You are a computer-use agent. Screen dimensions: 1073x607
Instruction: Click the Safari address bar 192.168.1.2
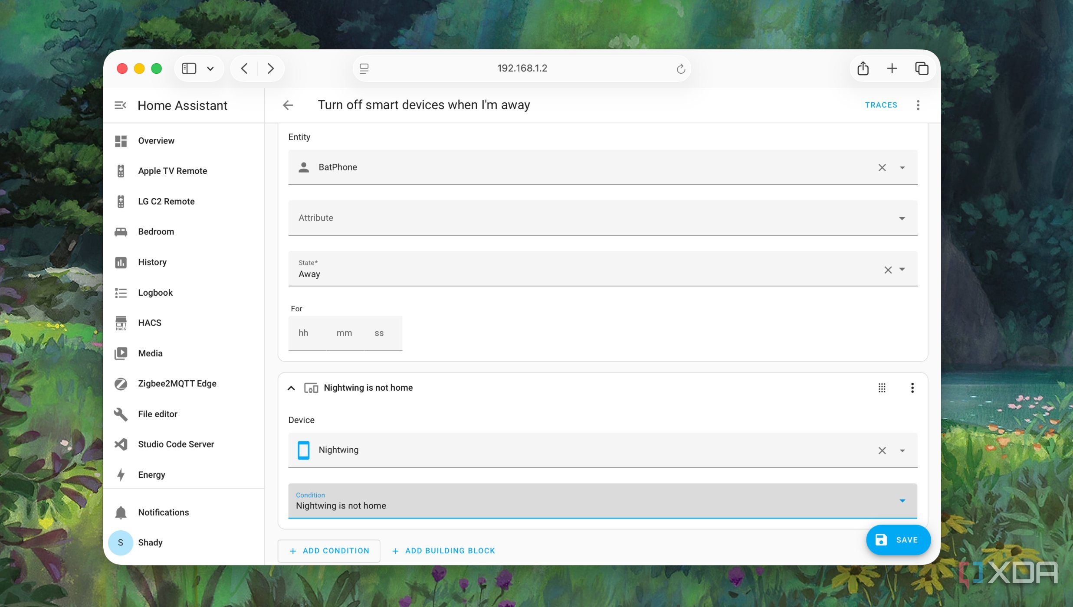[522, 69]
